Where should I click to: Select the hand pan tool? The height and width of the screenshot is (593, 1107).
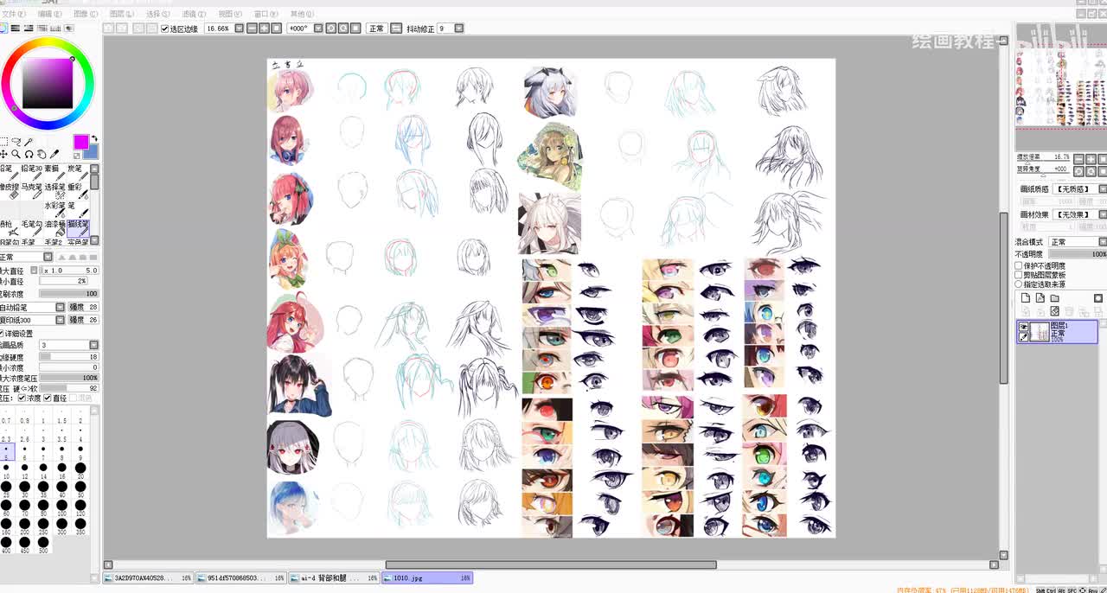point(42,154)
